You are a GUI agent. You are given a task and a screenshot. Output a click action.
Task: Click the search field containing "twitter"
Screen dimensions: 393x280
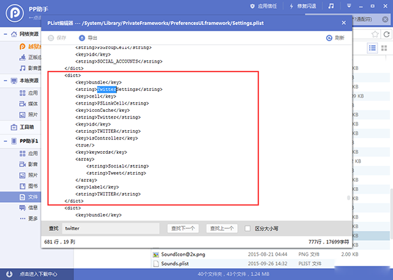(110, 228)
